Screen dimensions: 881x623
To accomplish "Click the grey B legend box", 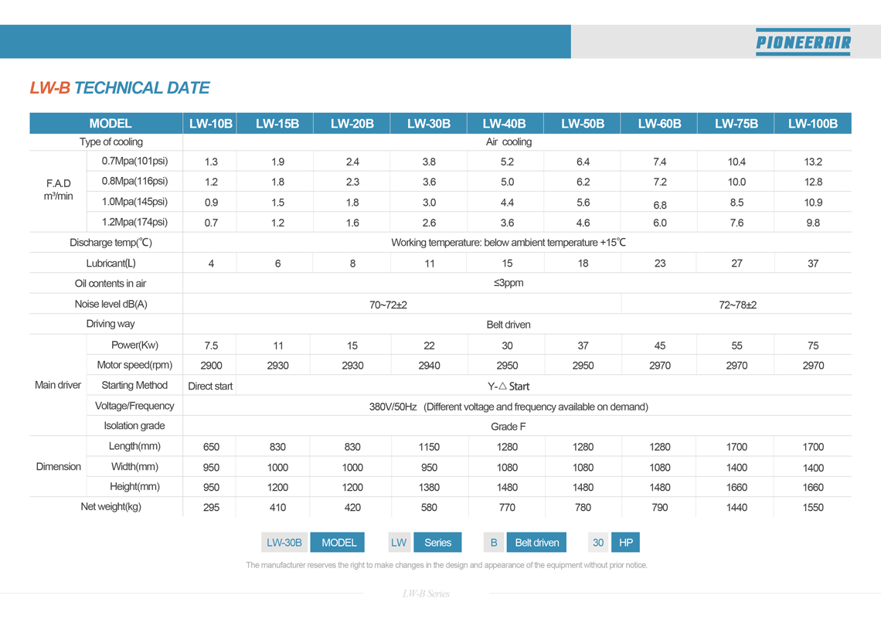I will [x=494, y=543].
